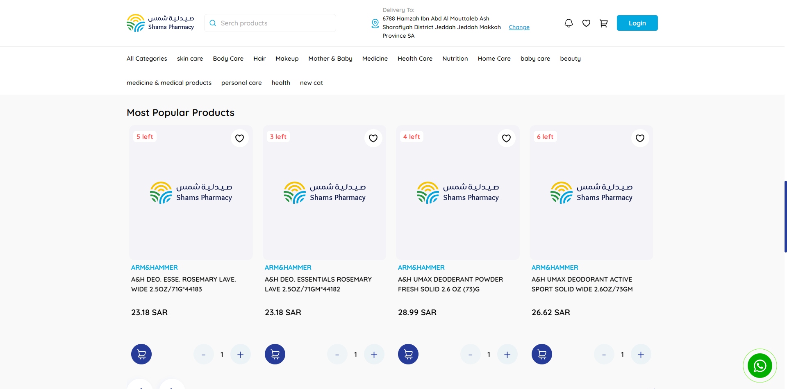Add A&H DEO. ESSE. ROSEMARY 44183 to cart
The height and width of the screenshot is (389, 787).
click(141, 354)
